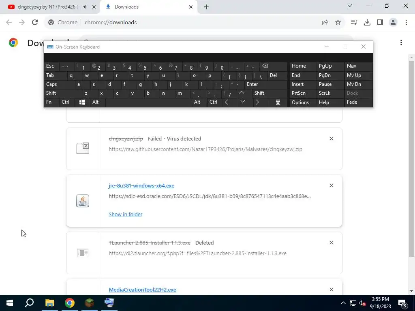Open MediaCreationTool22H2.exe link
The width and height of the screenshot is (415, 311).
point(142,290)
